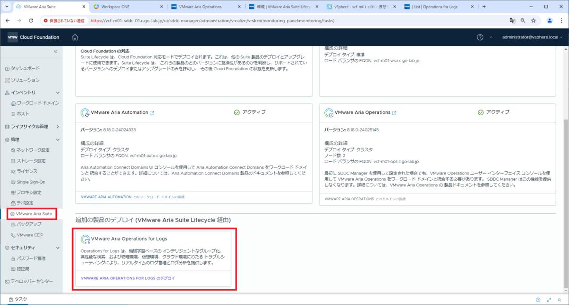Click the VMware Aria Operations for Logs title
The image size is (569, 305).
128,239
